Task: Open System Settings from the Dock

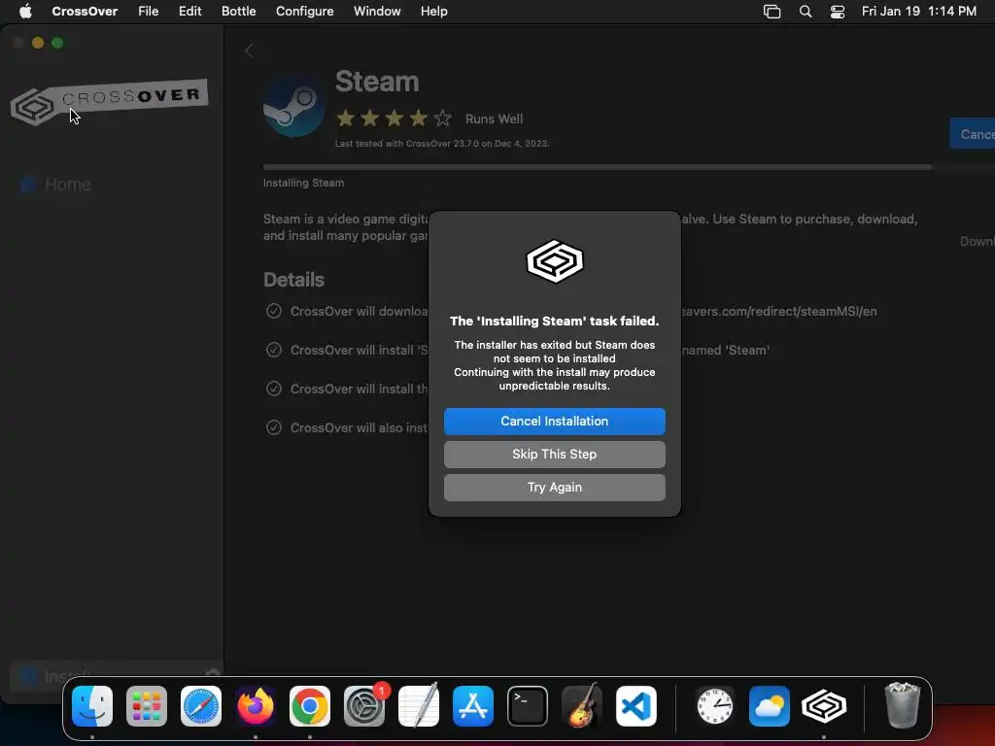Action: tap(364, 706)
